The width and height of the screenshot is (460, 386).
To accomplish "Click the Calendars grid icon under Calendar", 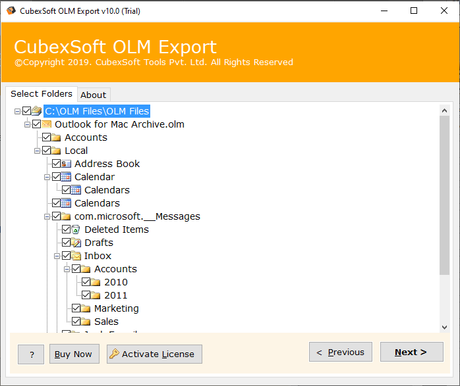I will (x=76, y=190).
